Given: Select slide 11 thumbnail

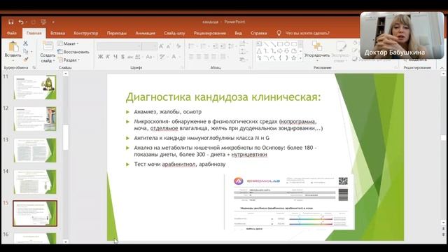Looking at the screenshot, I should click(35, 87).
